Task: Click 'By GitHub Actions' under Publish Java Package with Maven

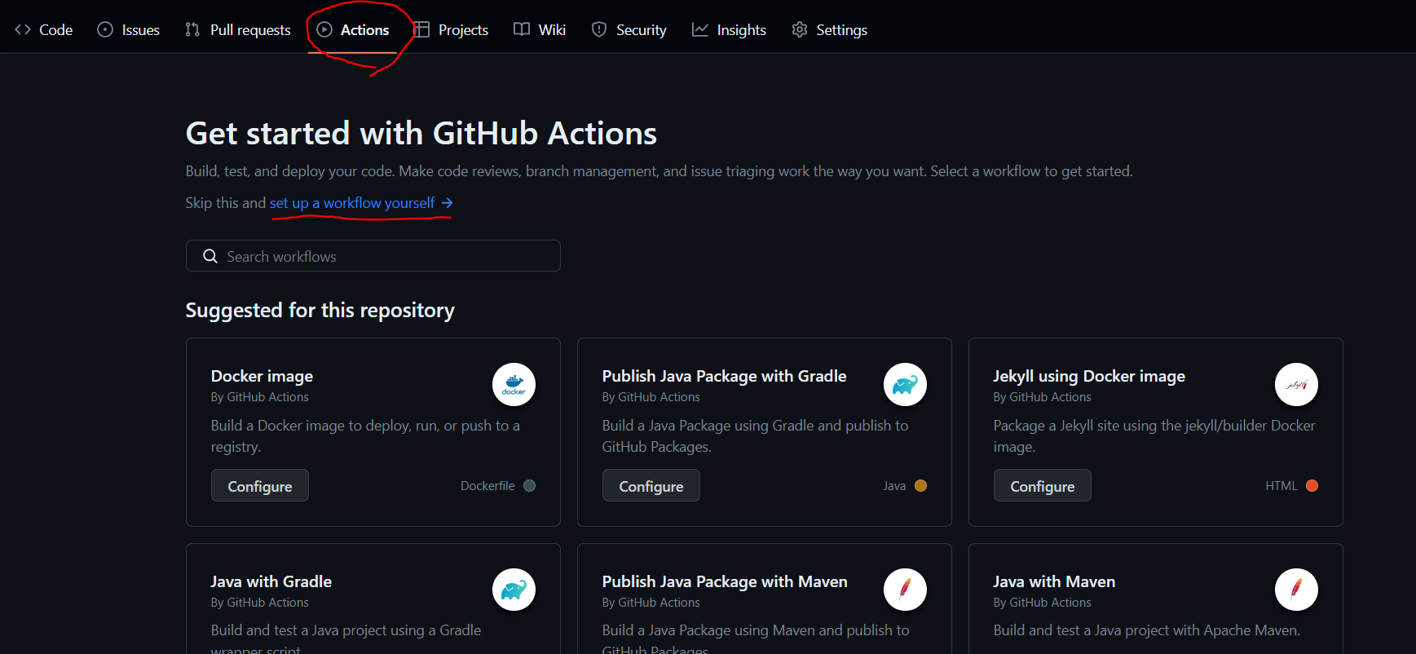Action: pos(651,603)
